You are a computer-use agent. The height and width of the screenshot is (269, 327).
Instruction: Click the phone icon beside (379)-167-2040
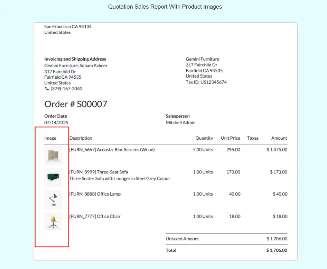click(47, 89)
